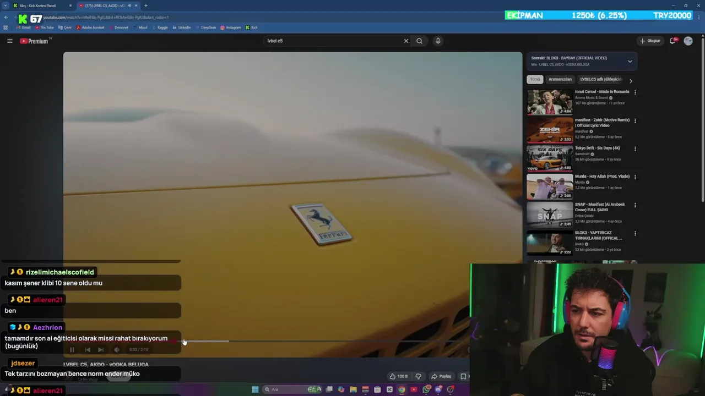This screenshot has width=705, height=396.
Task: Select the Tümü filter chip
Action: (x=535, y=79)
